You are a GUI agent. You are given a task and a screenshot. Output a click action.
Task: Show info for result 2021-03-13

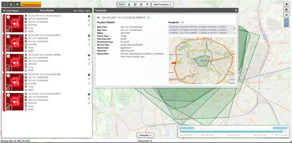point(89,36)
